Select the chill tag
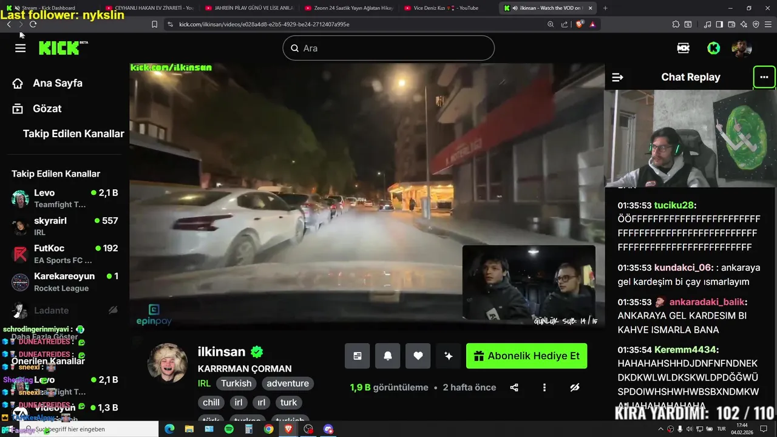Screen dimensions: 777x437 [x=211, y=402]
